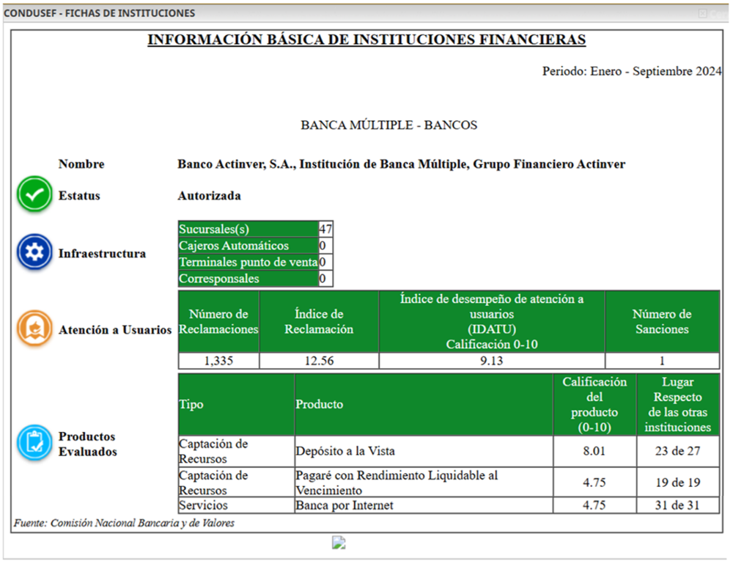Click the broken image icon at bottom
This screenshot has width=733, height=561.
tap(338, 543)
